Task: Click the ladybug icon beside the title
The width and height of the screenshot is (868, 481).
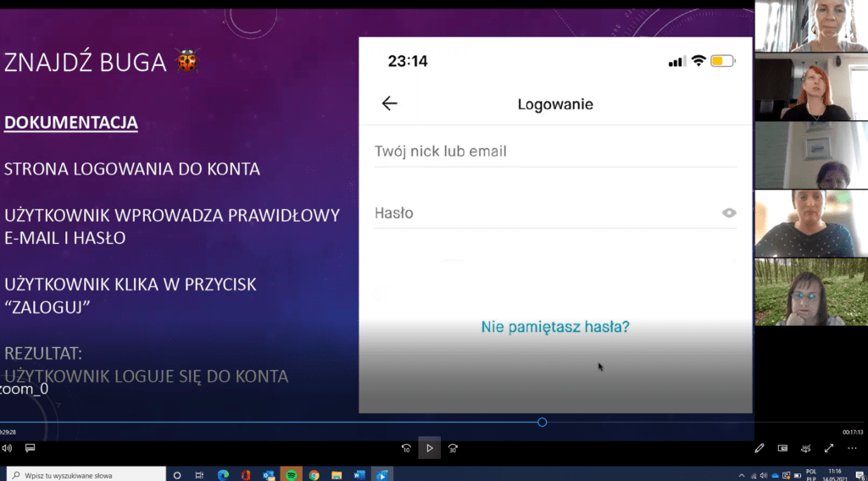Action: click(x=187, y=61)
